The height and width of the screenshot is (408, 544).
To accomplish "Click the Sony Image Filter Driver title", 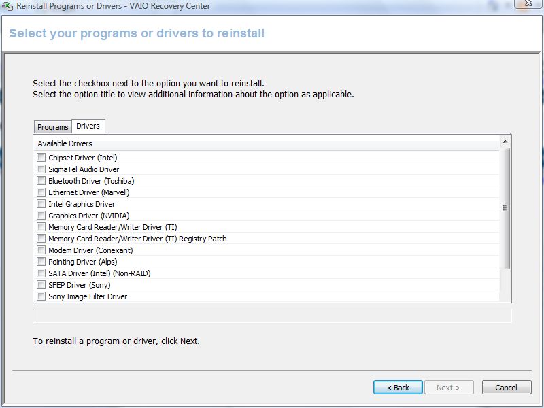I will click(88, 296).
